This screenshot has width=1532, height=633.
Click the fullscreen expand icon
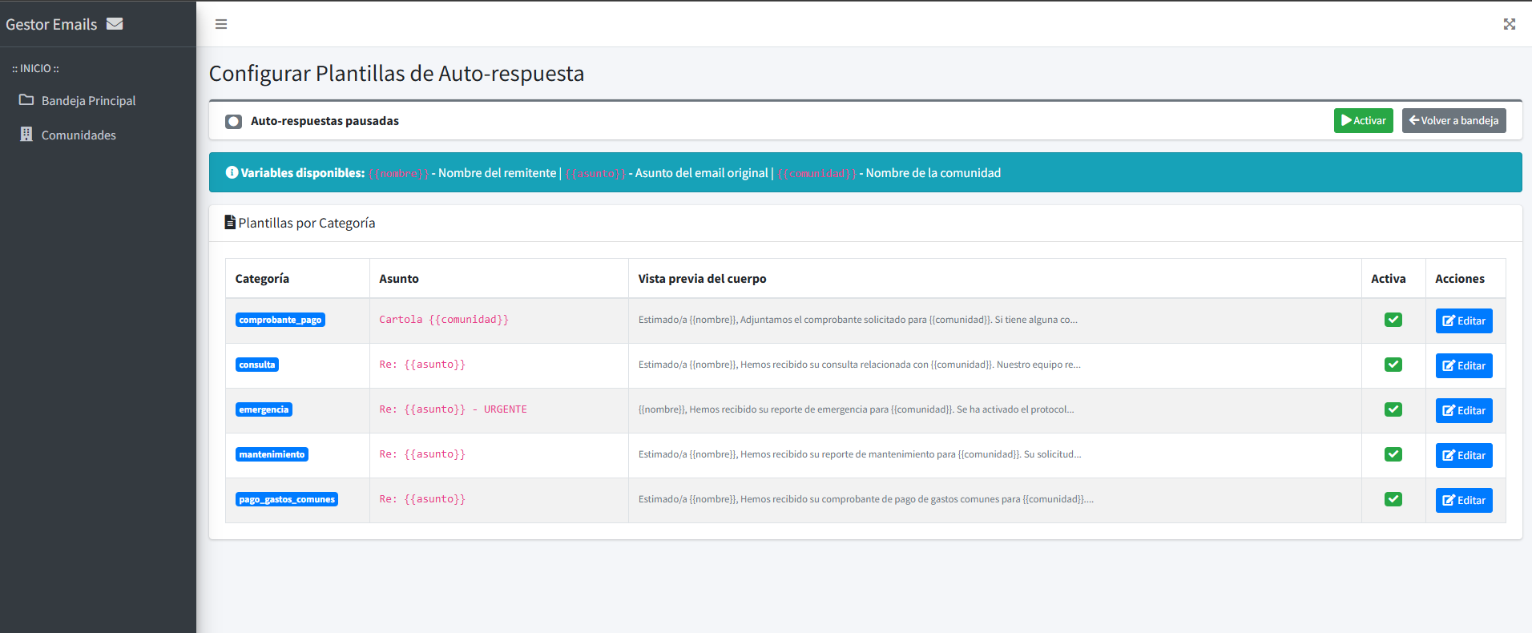(1509, 24)
